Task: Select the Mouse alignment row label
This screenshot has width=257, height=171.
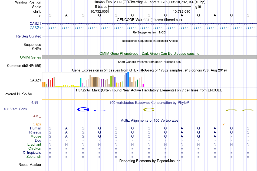Action: 36,136
